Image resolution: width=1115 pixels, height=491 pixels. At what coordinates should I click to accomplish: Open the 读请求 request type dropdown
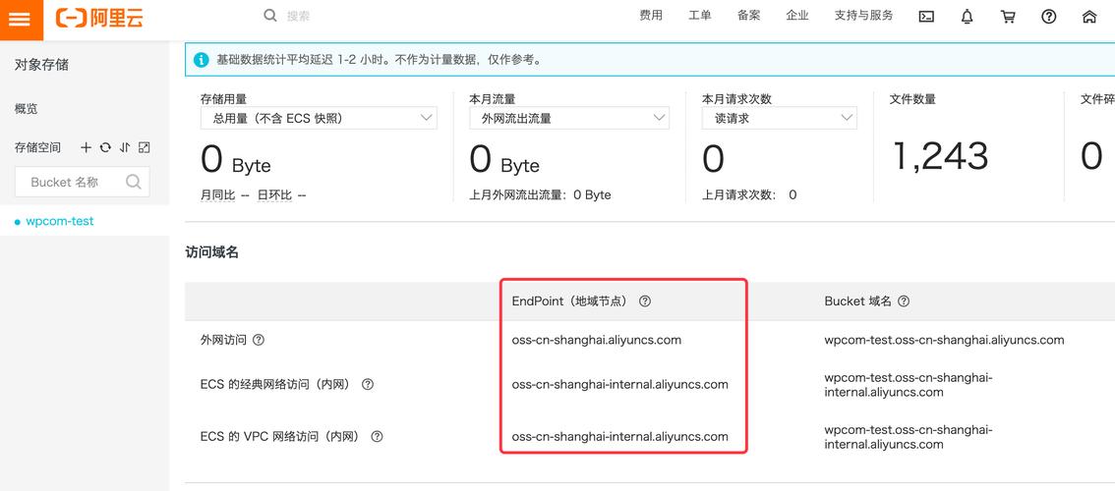click(x=780, y=119)
